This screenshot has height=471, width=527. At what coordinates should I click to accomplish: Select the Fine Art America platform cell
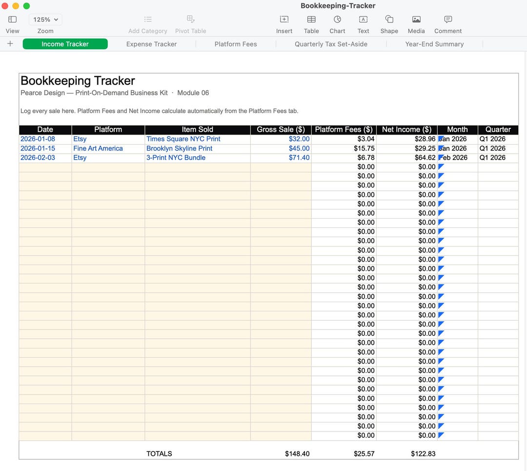click(x=108, y=148)
